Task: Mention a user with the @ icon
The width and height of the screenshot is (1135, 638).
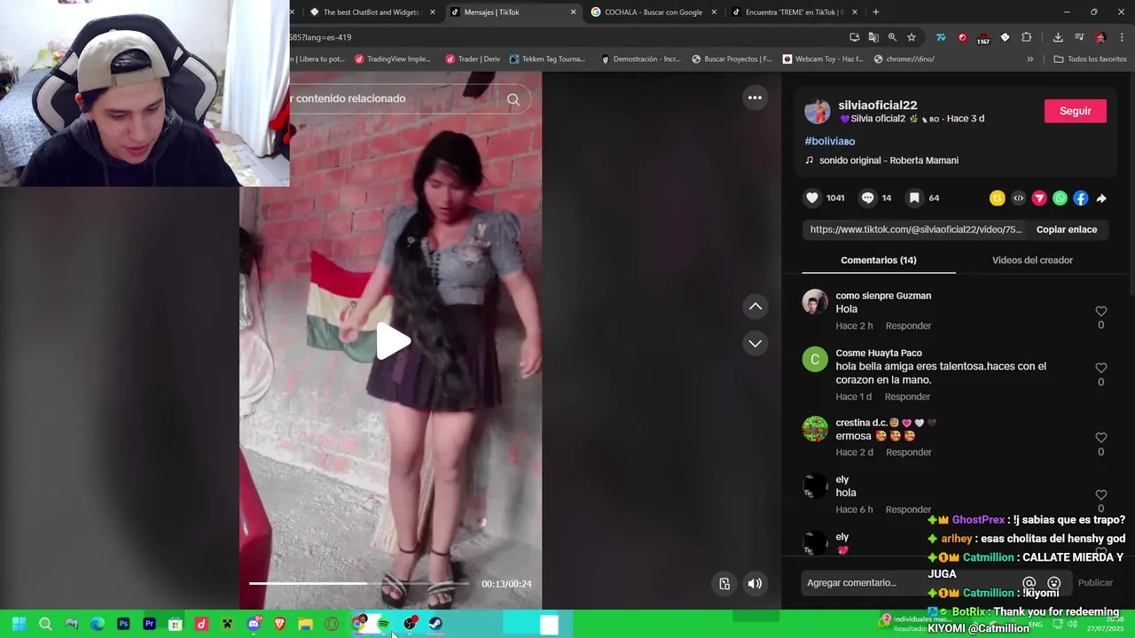Action: (1029, 583)
